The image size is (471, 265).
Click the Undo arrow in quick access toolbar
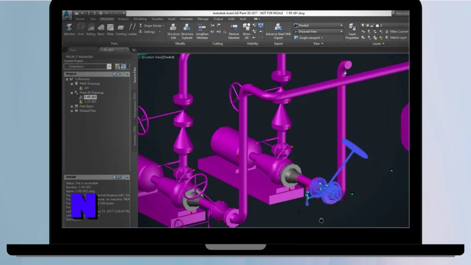pyautogui.click(x=107, y=13)
